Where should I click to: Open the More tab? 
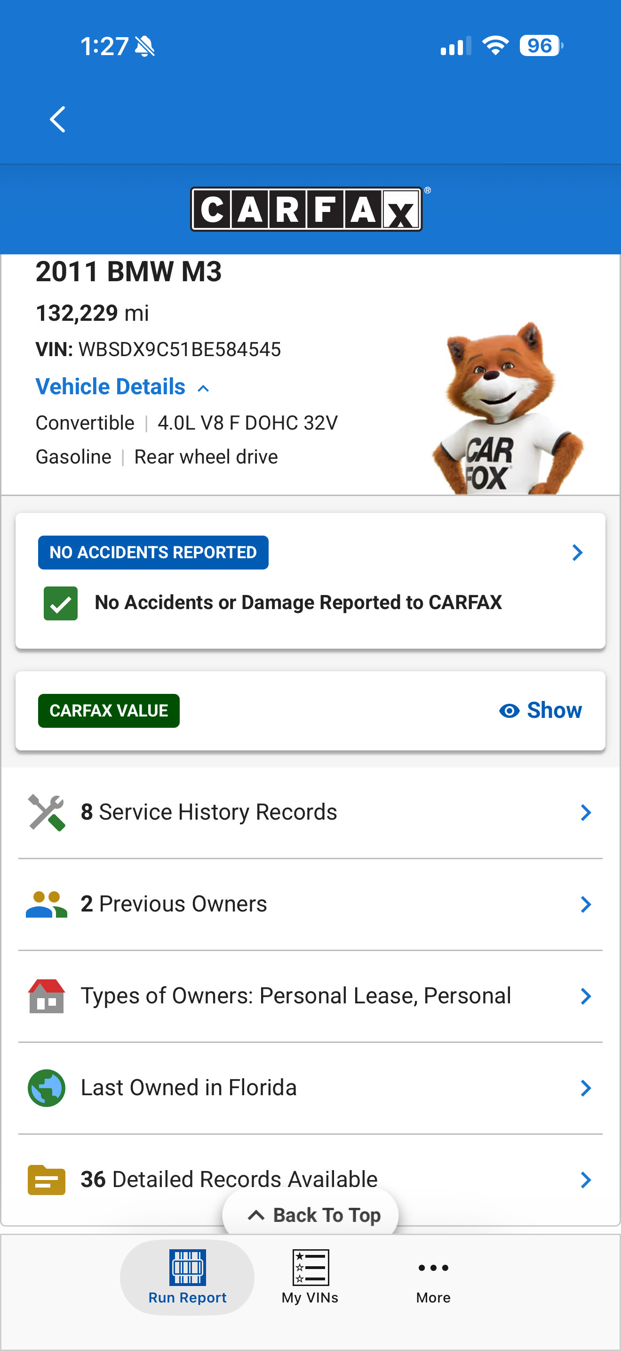[x=434, y=1281]
